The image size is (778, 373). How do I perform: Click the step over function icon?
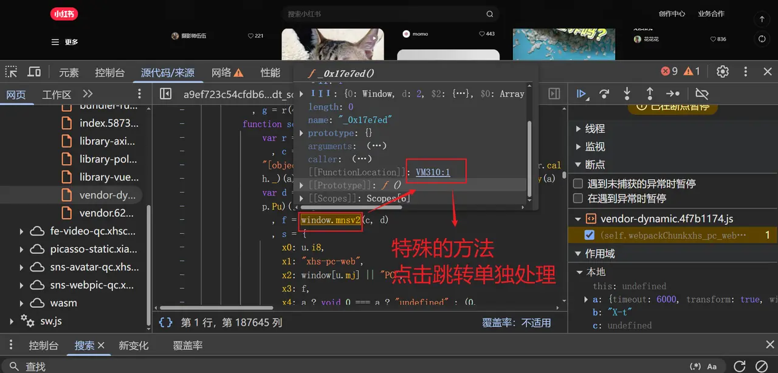point(604,94)
